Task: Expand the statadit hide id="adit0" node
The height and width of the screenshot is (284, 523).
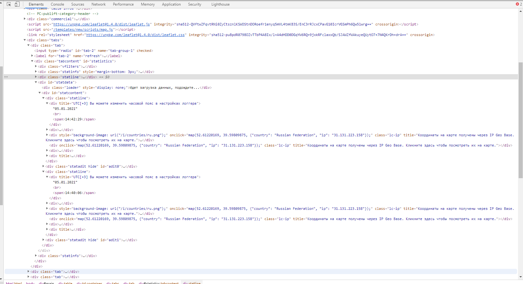Action: click(44, 166)
